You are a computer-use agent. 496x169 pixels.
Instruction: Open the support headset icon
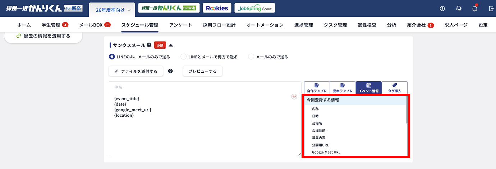pyautogui.click(x=459, y=9)
